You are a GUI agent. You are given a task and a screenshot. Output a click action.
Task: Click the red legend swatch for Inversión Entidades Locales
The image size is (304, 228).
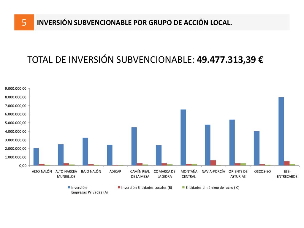(119, 188)
